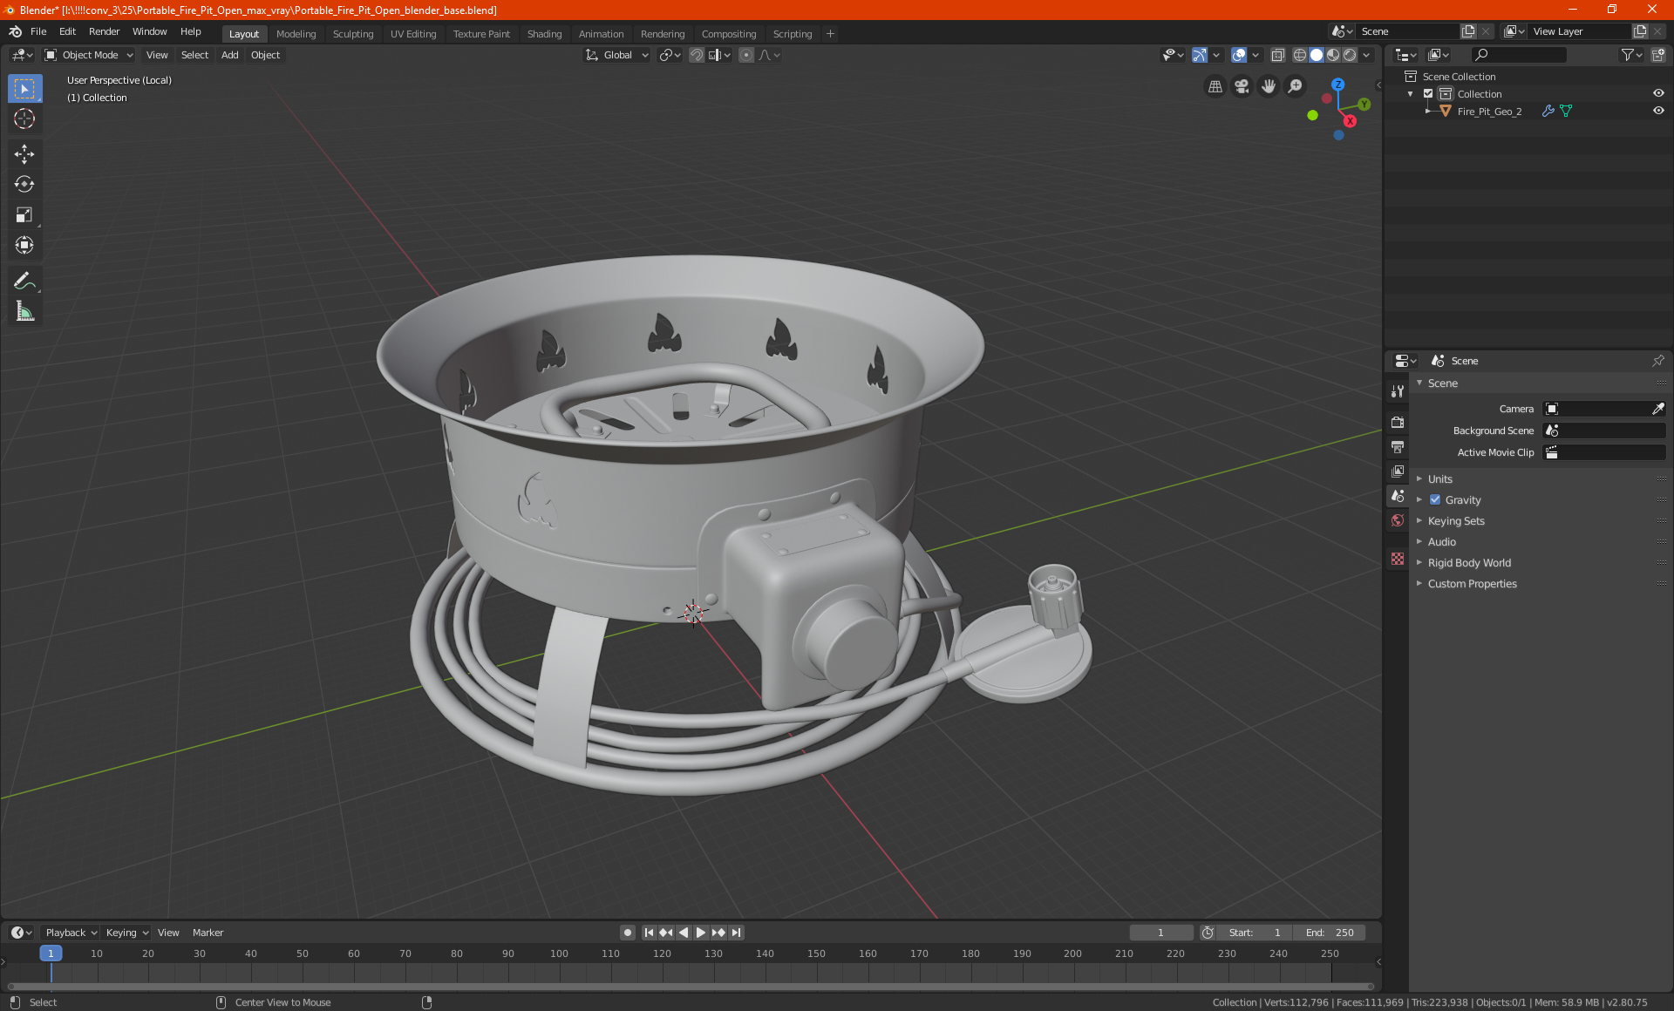The height and width of the screenshot is (1011, 1674).
Task: Select the Scale tool
Action: click(24, 214)
